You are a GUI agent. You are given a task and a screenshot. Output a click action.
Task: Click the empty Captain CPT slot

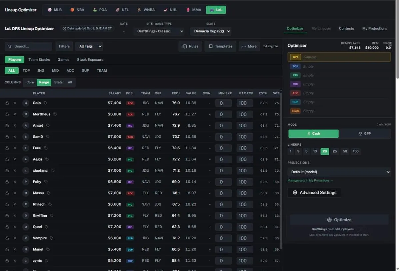339,57
